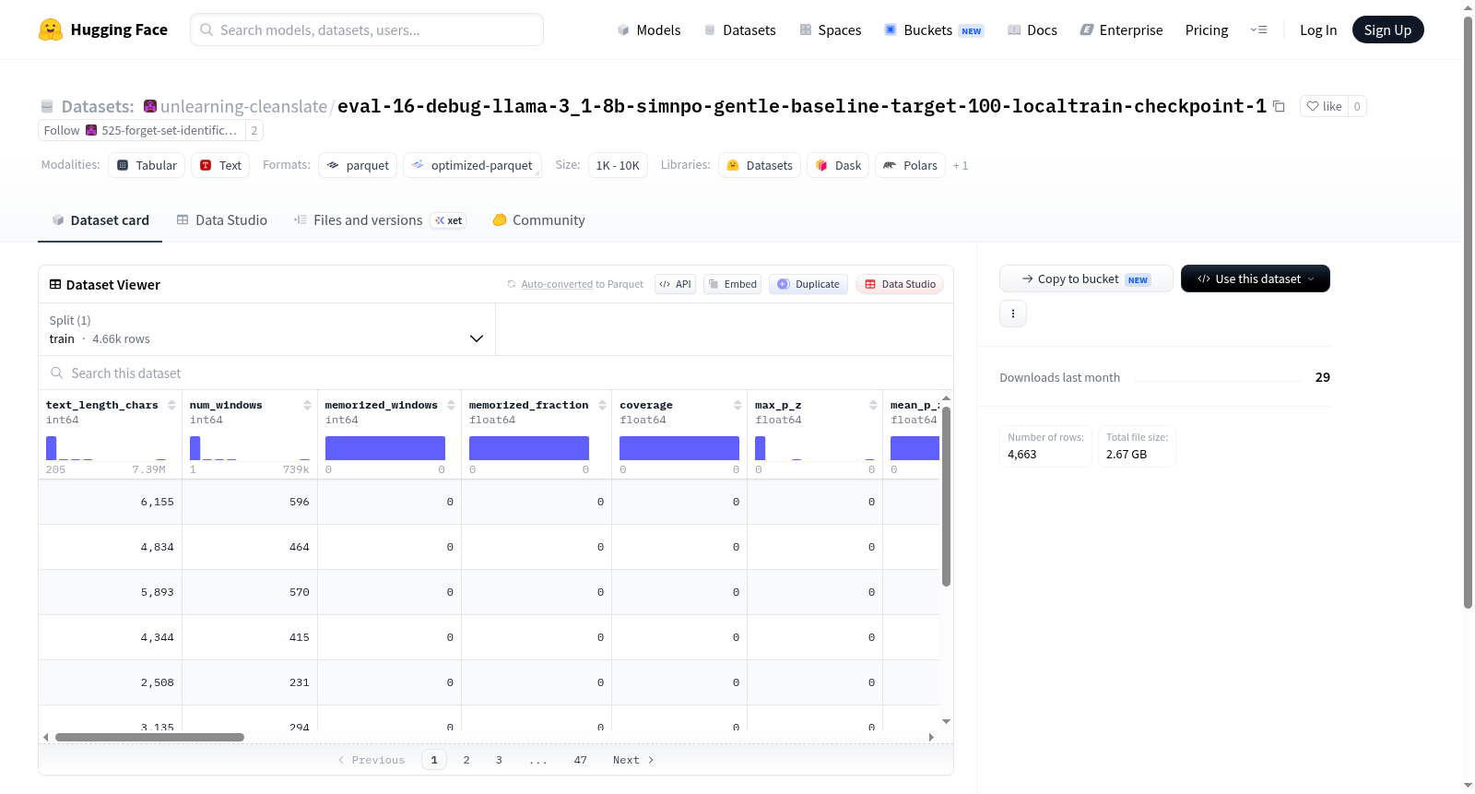
Task: Click the sort icon for memorized_fraction column
Action: (x=602, y=405)
